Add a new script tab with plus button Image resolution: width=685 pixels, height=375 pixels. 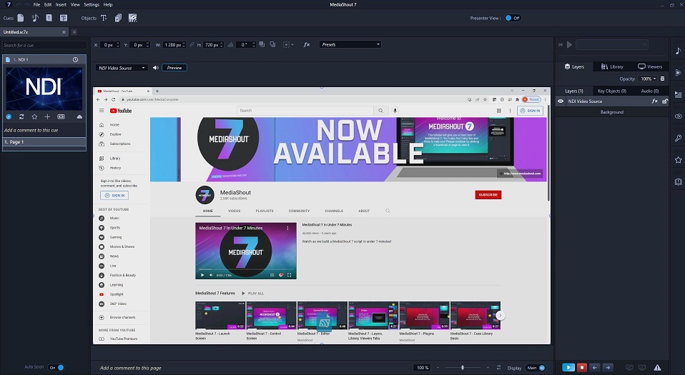pyautogui.click(x=74, y=32)
